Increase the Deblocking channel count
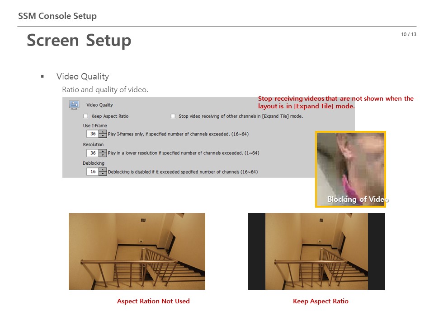The image size is (434, 325). click(x=103, y=170)
